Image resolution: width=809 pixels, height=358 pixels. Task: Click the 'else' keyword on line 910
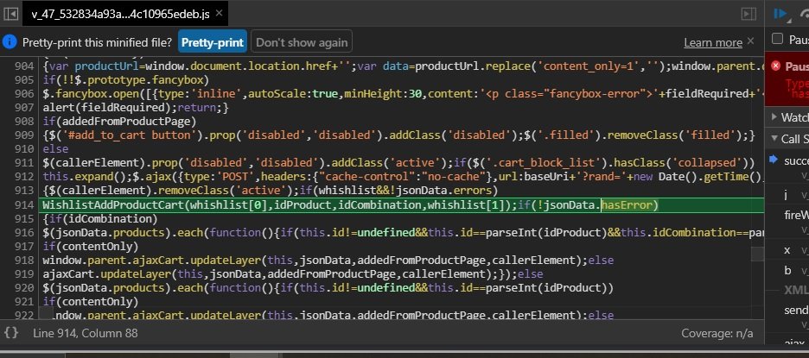tap(55, 149)
